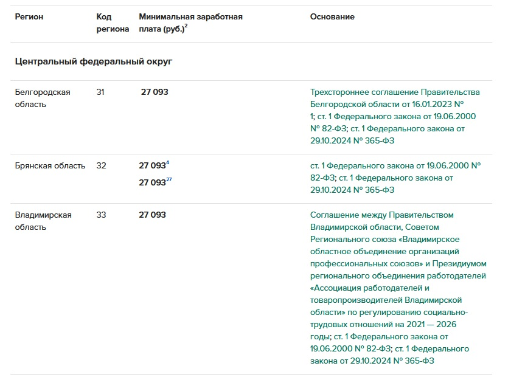Click the 27 093 value in Vladimir row
This screenshot has width=511, height=377.
point(152,215)
